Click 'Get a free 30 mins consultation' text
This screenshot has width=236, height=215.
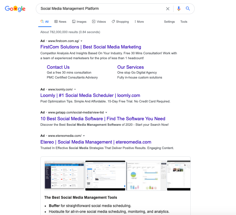pos(69,72)
